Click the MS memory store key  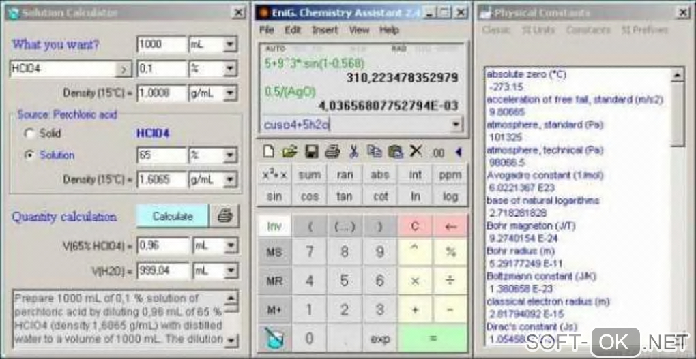click(x=274, y=252)
